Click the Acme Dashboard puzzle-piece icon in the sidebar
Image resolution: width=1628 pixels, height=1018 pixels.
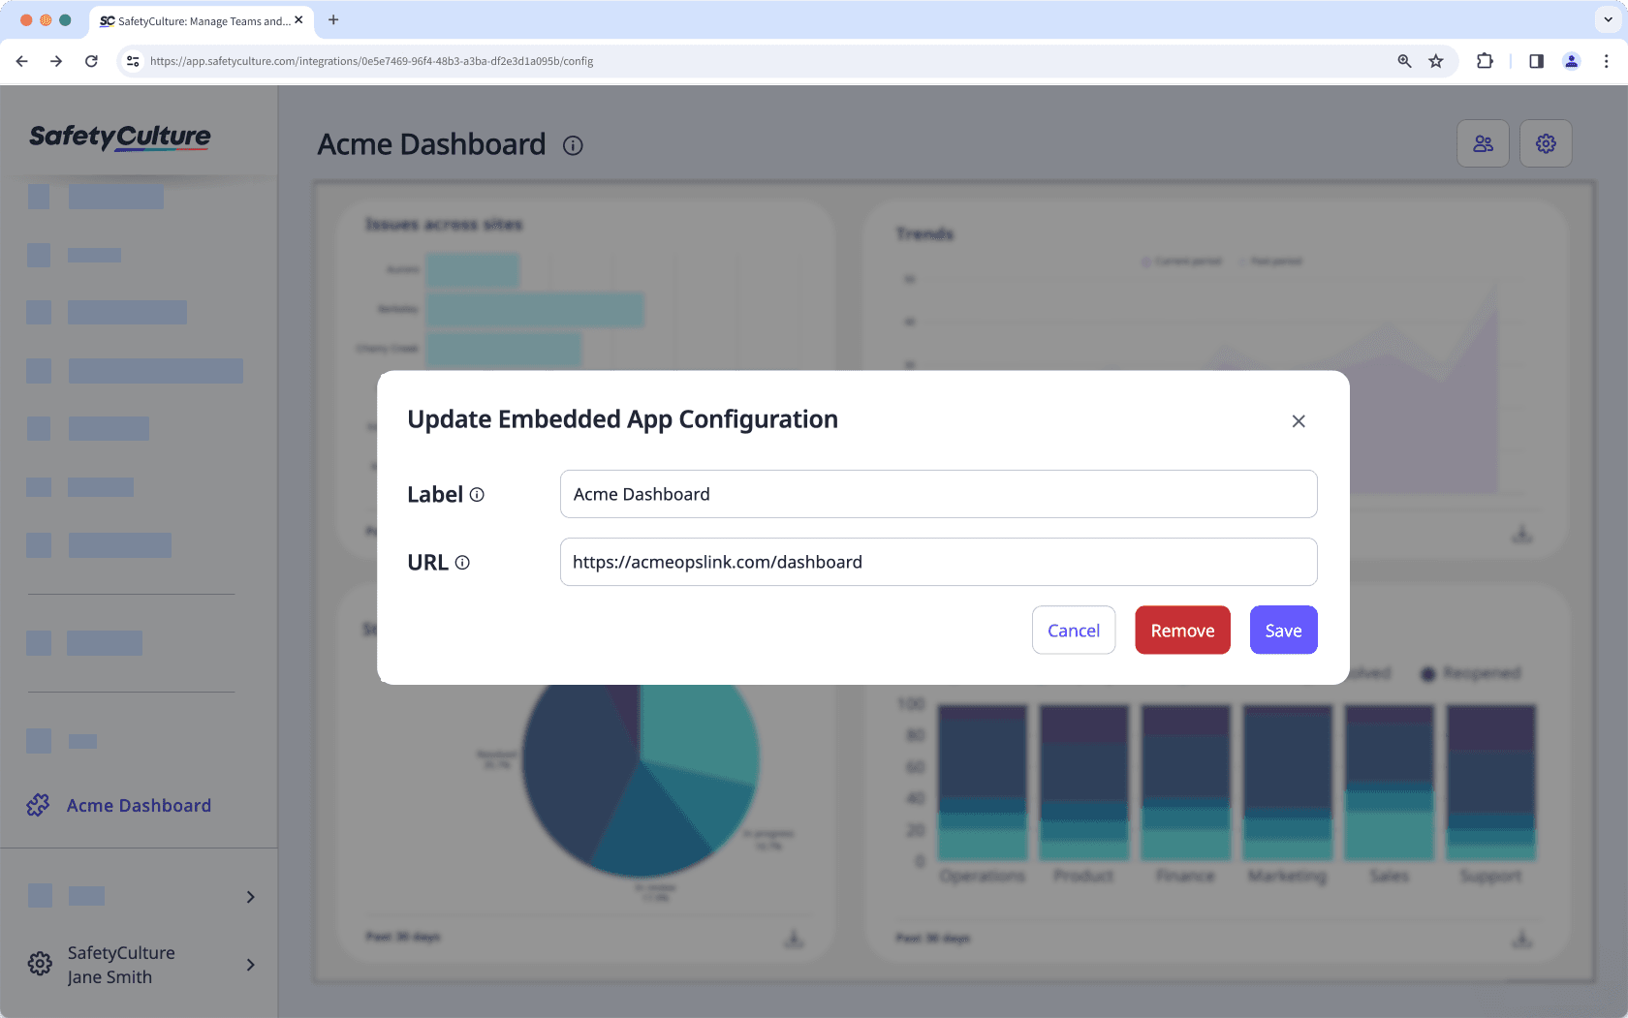click(x=39, y=805)
